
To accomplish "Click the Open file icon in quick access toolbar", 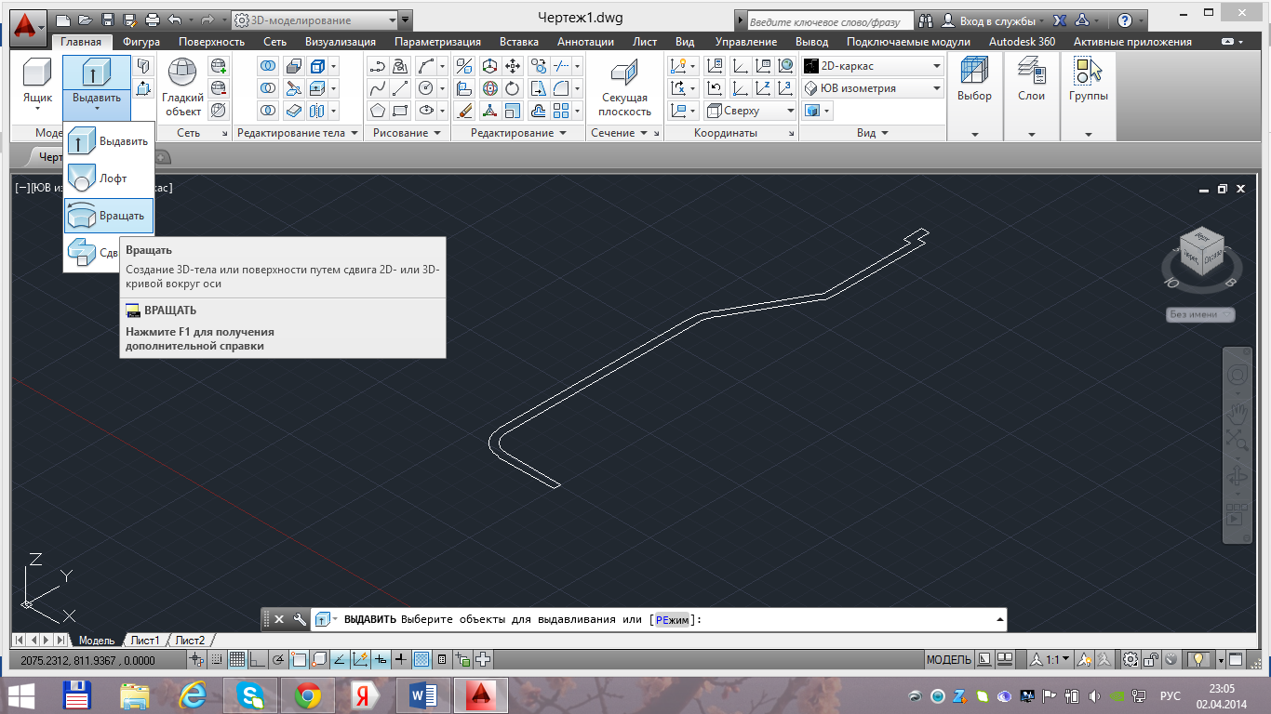I will [x=86, y=20].
